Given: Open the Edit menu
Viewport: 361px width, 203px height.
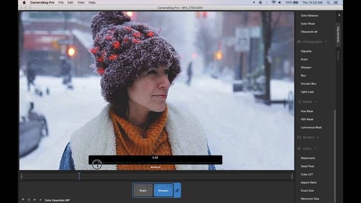Looking at the screenshot, I should point(71,2).
